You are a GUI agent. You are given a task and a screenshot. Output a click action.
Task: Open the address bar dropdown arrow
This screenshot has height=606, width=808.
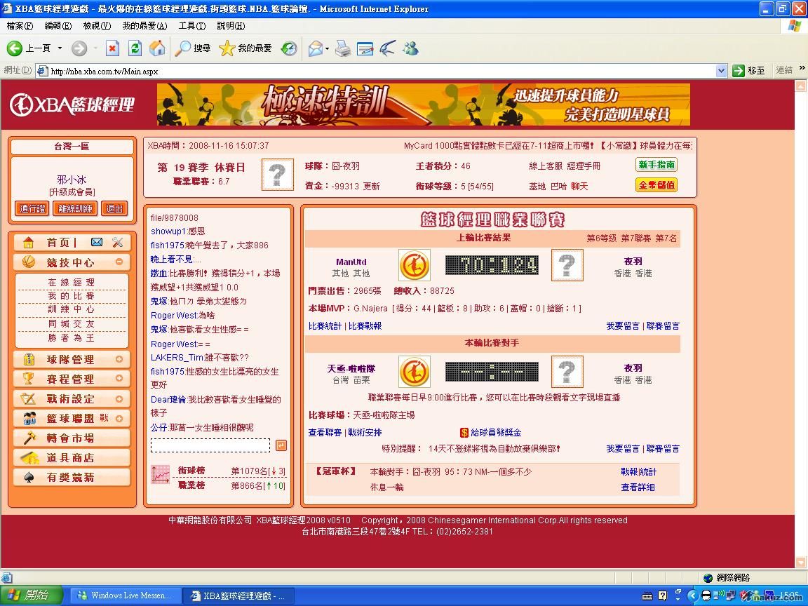click(721, 71)
